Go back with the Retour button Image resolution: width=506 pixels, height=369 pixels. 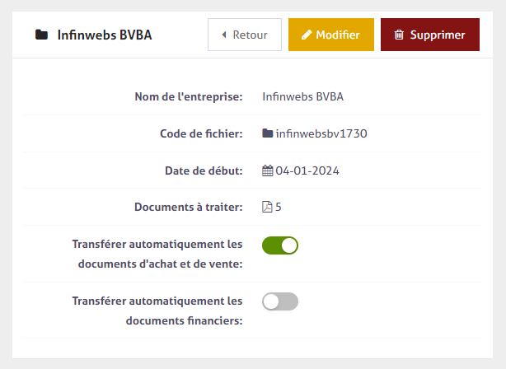point(244,35)
